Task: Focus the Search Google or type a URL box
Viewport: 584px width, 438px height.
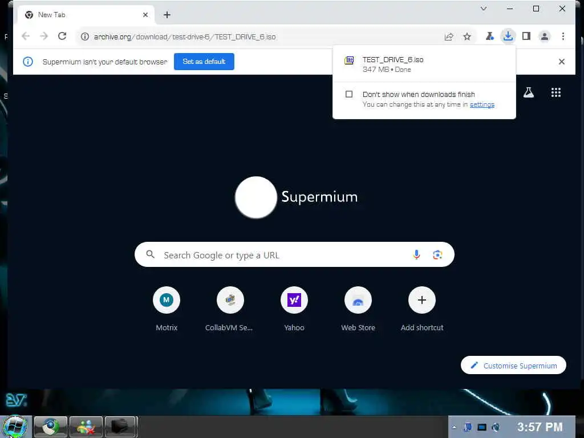Action: click(x=294, y=255)
